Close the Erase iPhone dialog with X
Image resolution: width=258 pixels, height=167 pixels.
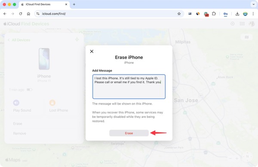coord(92,51)
